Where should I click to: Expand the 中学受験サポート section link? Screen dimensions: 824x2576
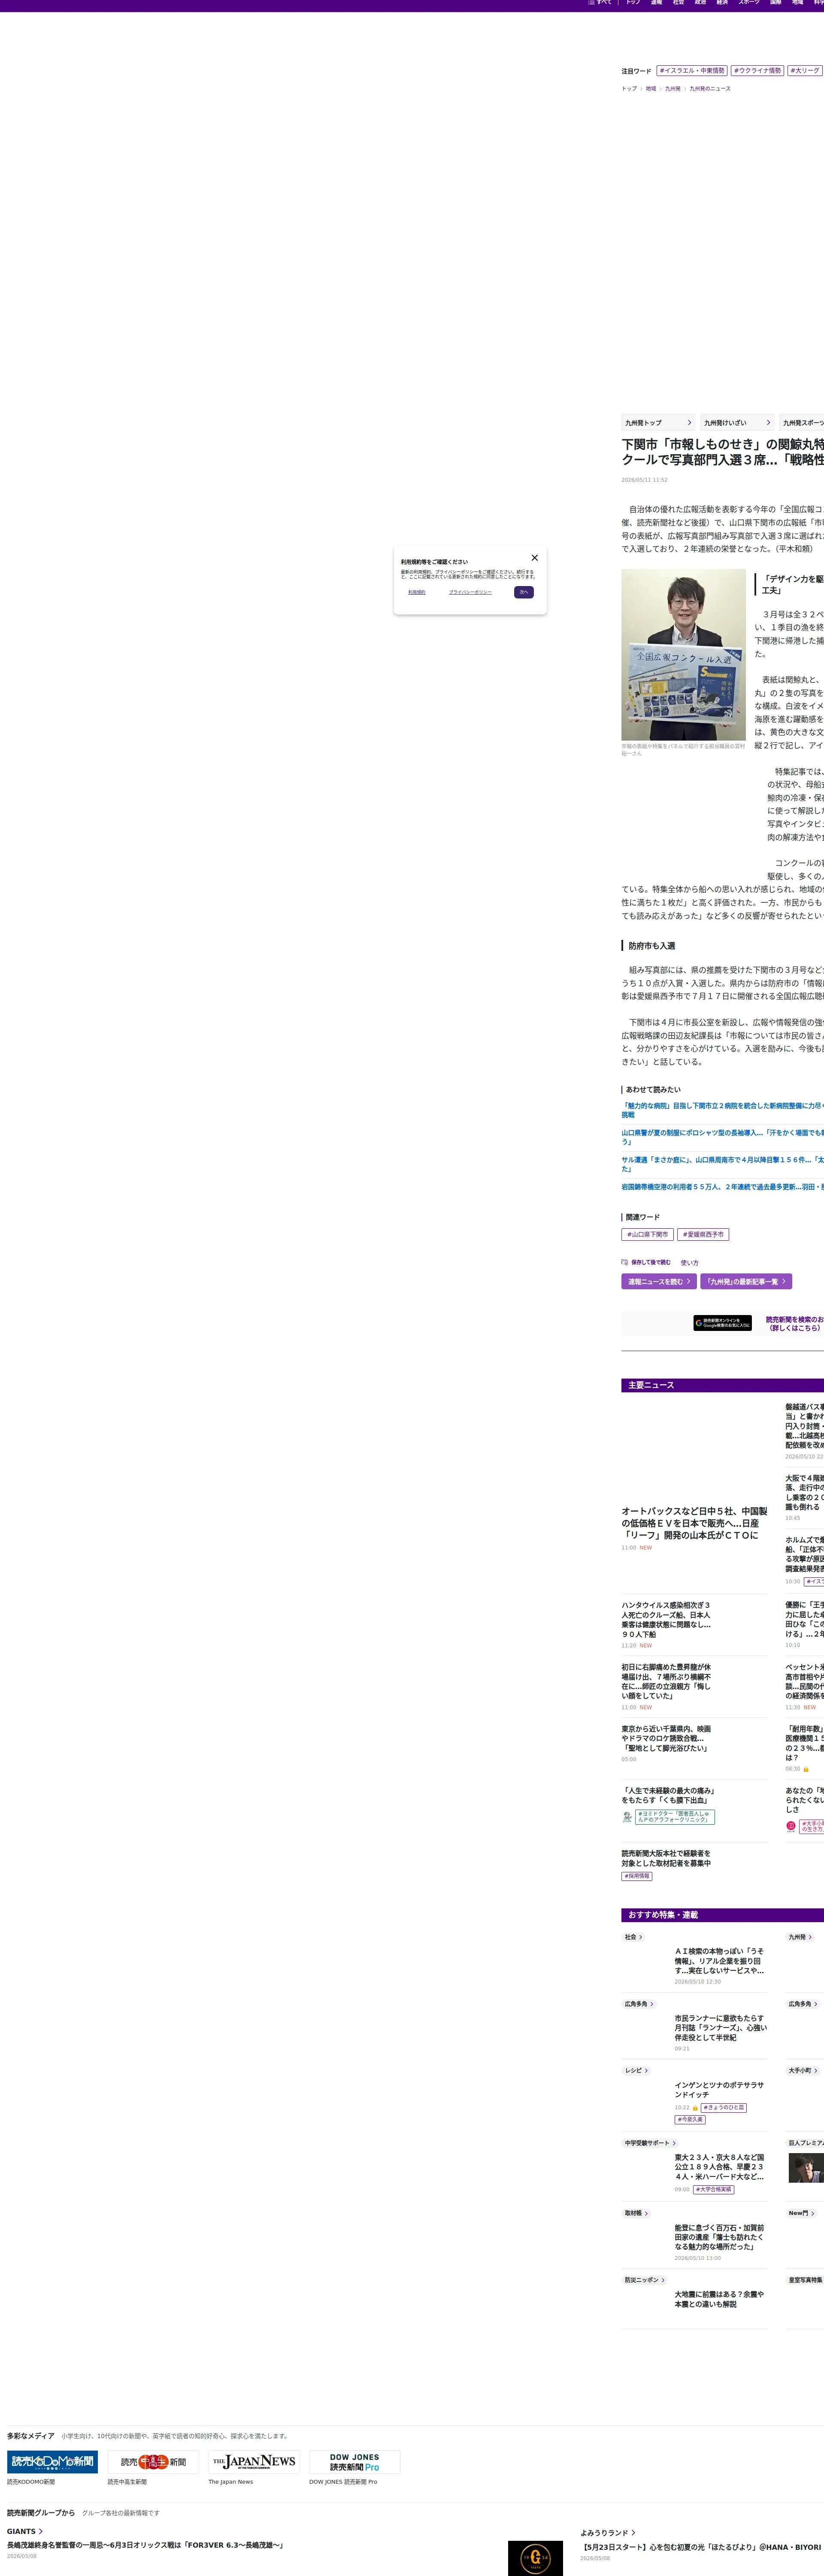[x=651, y=2143]
